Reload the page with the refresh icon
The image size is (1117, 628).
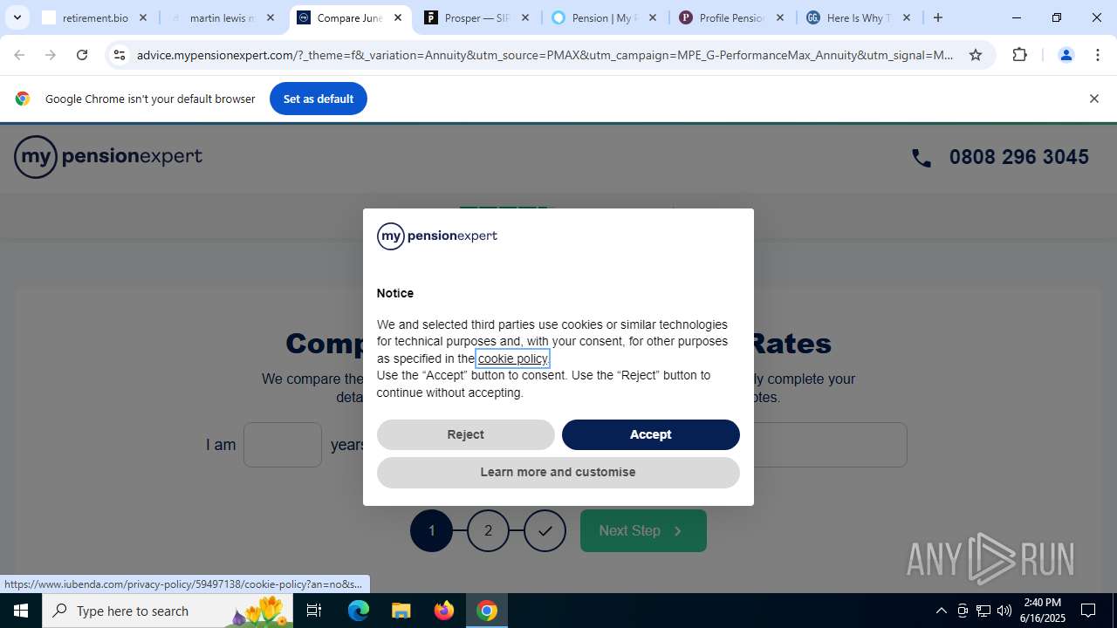pos(82,55)
